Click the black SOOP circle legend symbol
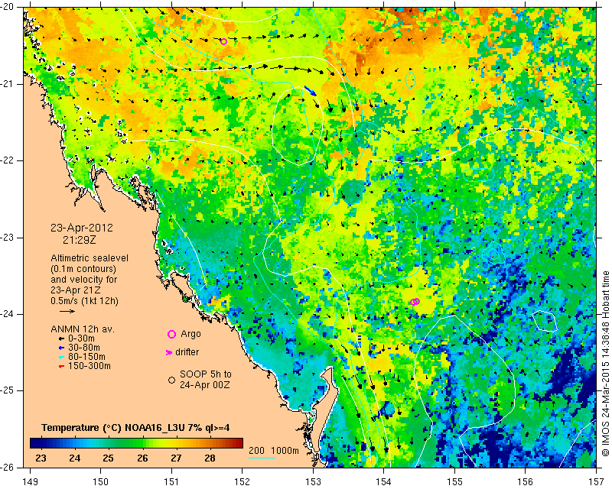The height and width of the screenshot is (489, 612). pos(171,380)
